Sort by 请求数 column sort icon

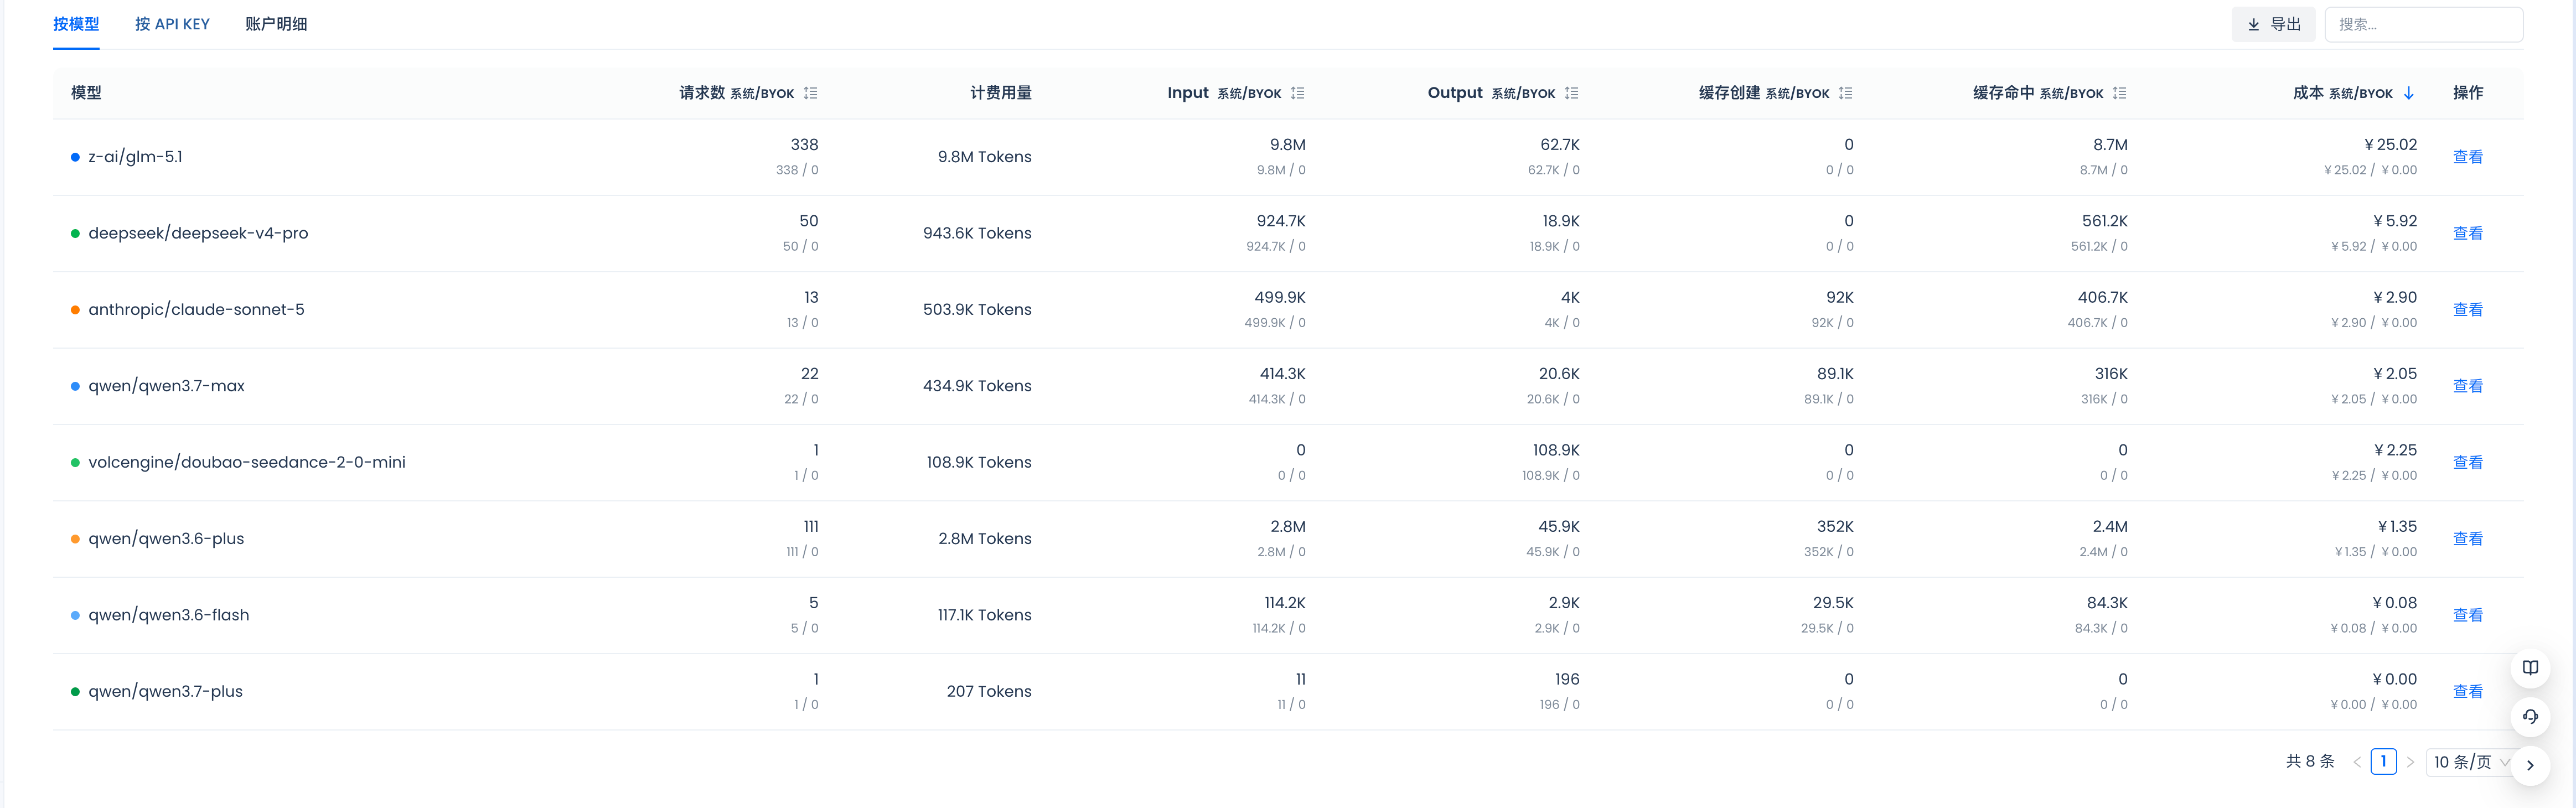(x=811, y=93)
